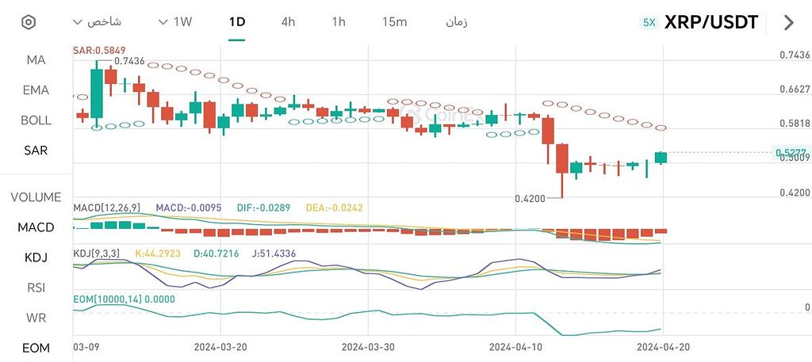
Task: Toggle the MA indicator
Action: pyautogui.click(x=36, y=60)
